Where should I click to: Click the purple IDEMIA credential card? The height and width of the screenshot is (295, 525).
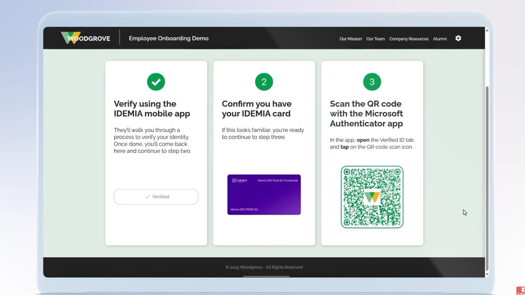pos(264,195)
